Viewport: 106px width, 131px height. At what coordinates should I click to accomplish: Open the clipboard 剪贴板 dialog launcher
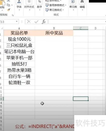[13, 15]
